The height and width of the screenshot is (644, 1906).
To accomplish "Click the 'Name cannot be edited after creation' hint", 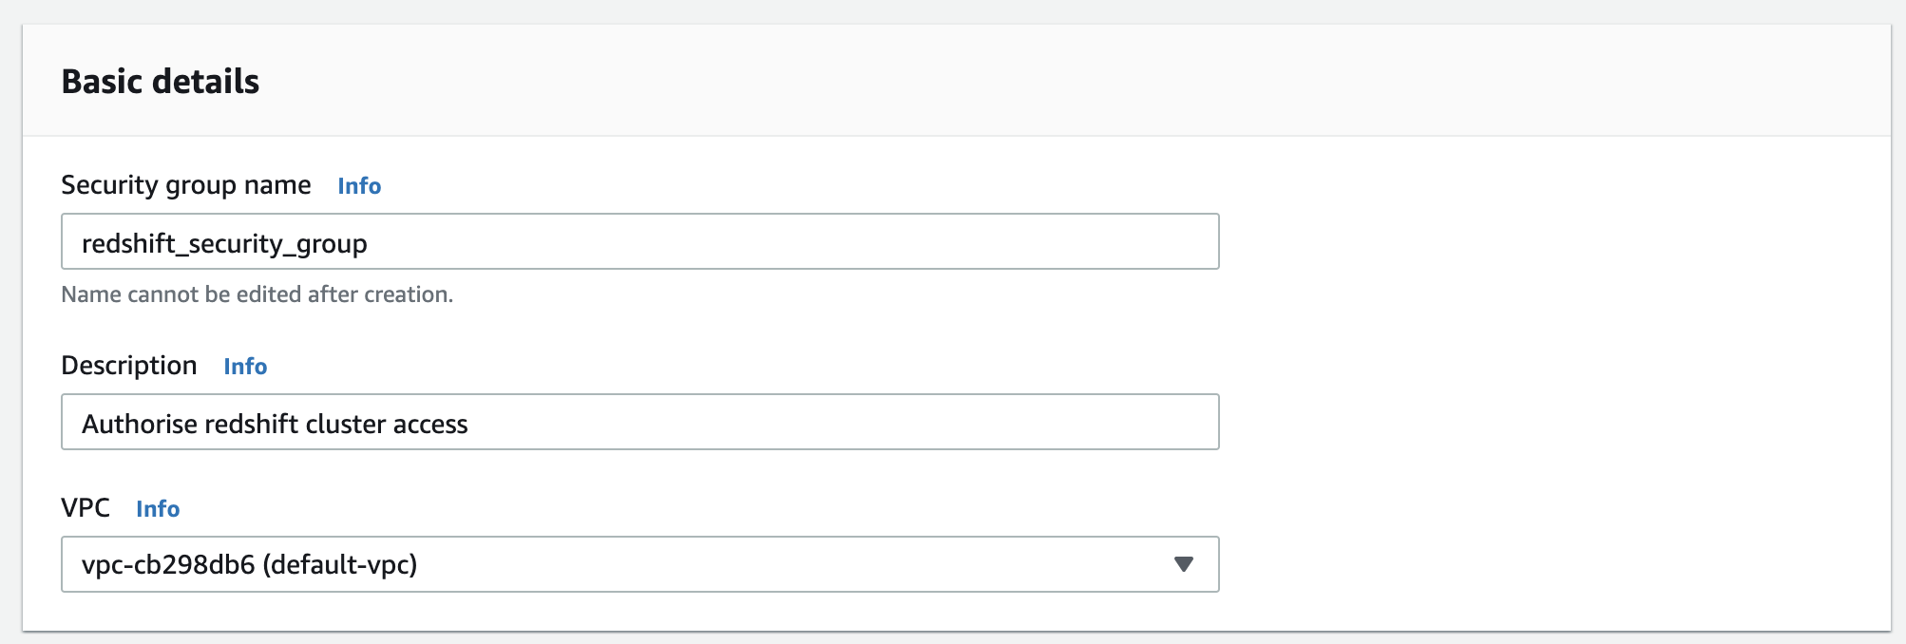I will pyautogui.click(x=257, y=294).
